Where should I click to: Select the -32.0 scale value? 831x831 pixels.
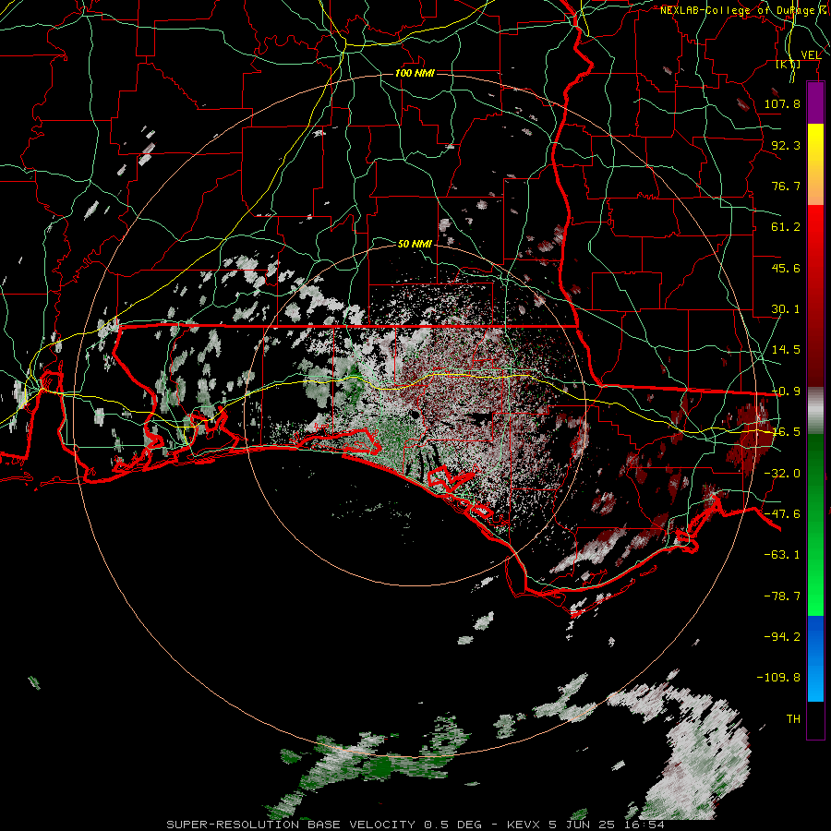pos(782,474)
